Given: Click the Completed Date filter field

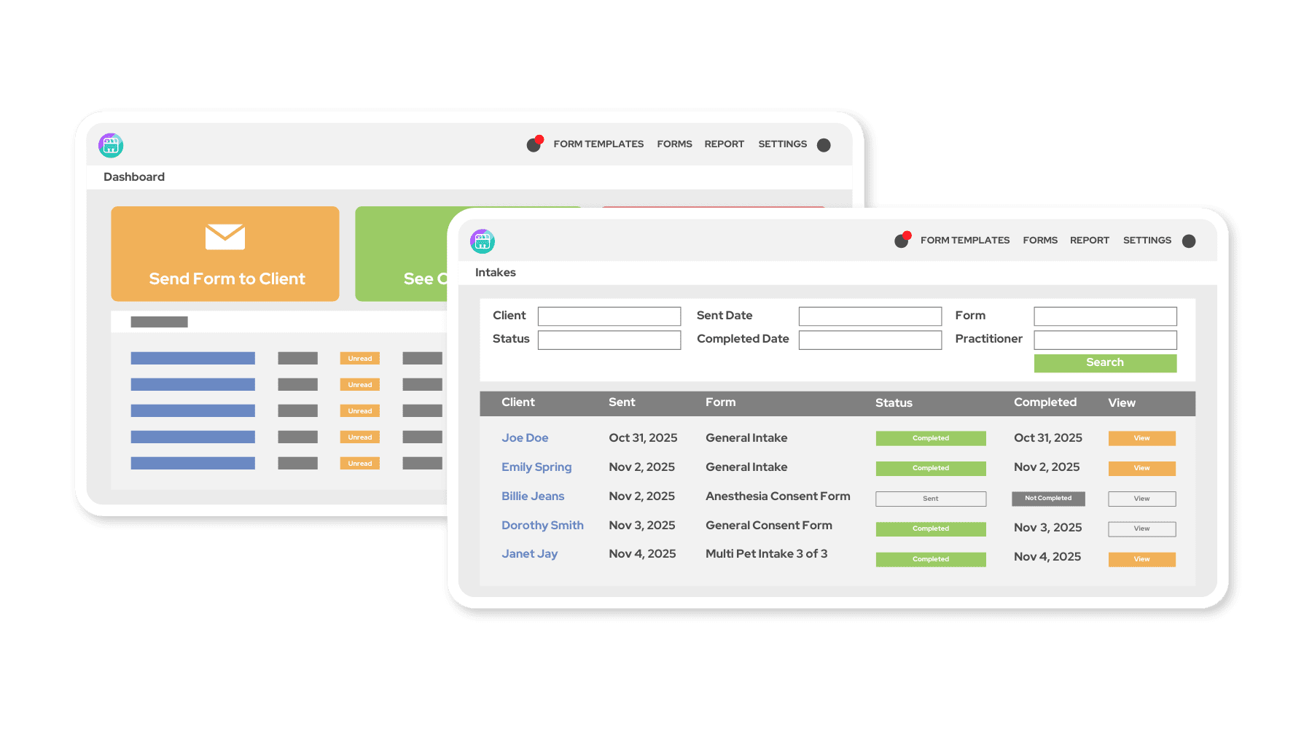Looking at the screenshot, I should click(x=870, y=340).
